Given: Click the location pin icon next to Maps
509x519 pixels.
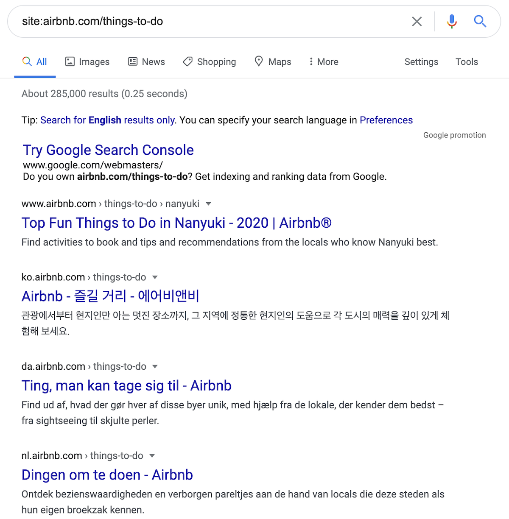Looking at the screenshot, I should pyautogui.click(x=259, y=61).
